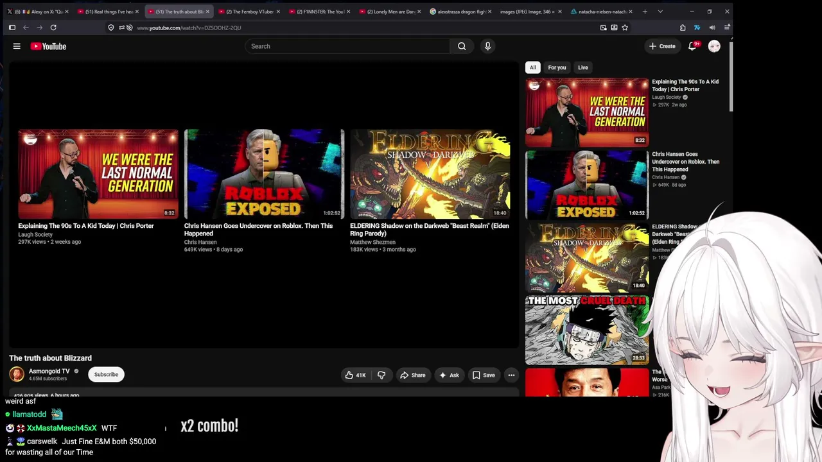
Task: Focus the YouTube search field
Action: (x=347, y=46)
